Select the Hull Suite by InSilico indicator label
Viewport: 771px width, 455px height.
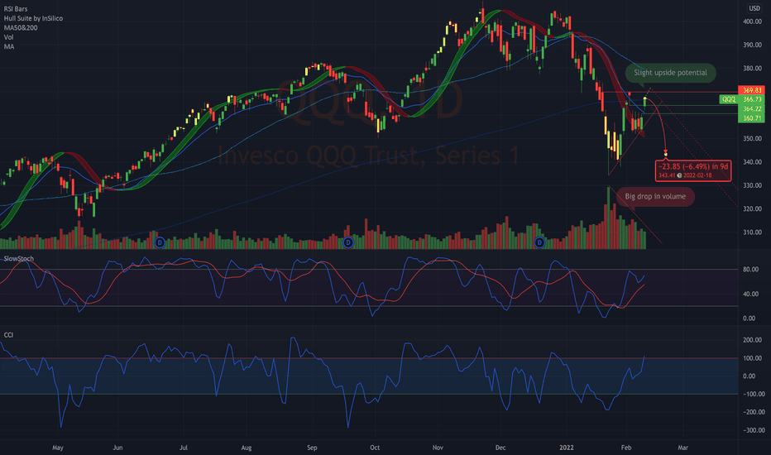click(33, 18)
